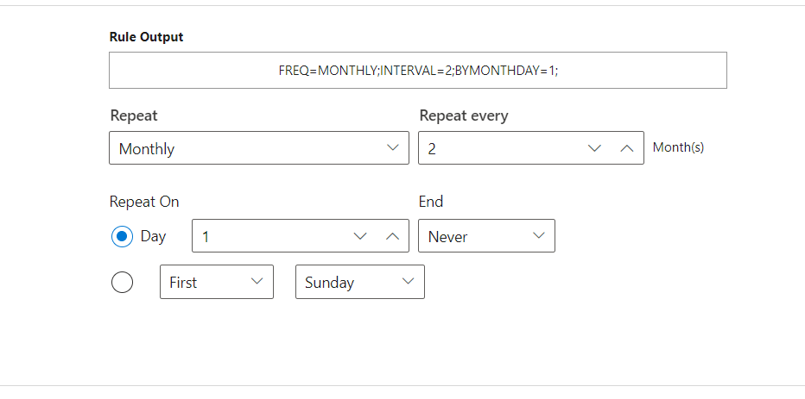The image size is (805, 399).
Task: Select the Day radio button
Action: 123,236
